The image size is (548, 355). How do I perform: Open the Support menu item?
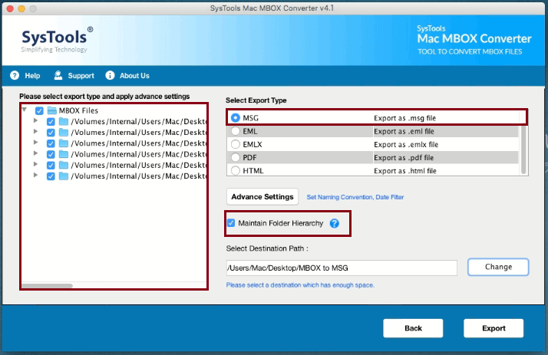(81, 76)
